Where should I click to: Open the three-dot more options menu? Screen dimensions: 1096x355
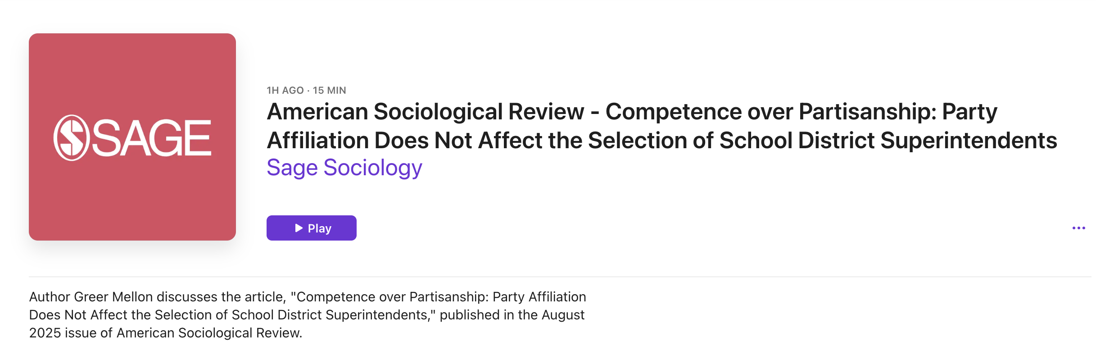click(1078, 228)
